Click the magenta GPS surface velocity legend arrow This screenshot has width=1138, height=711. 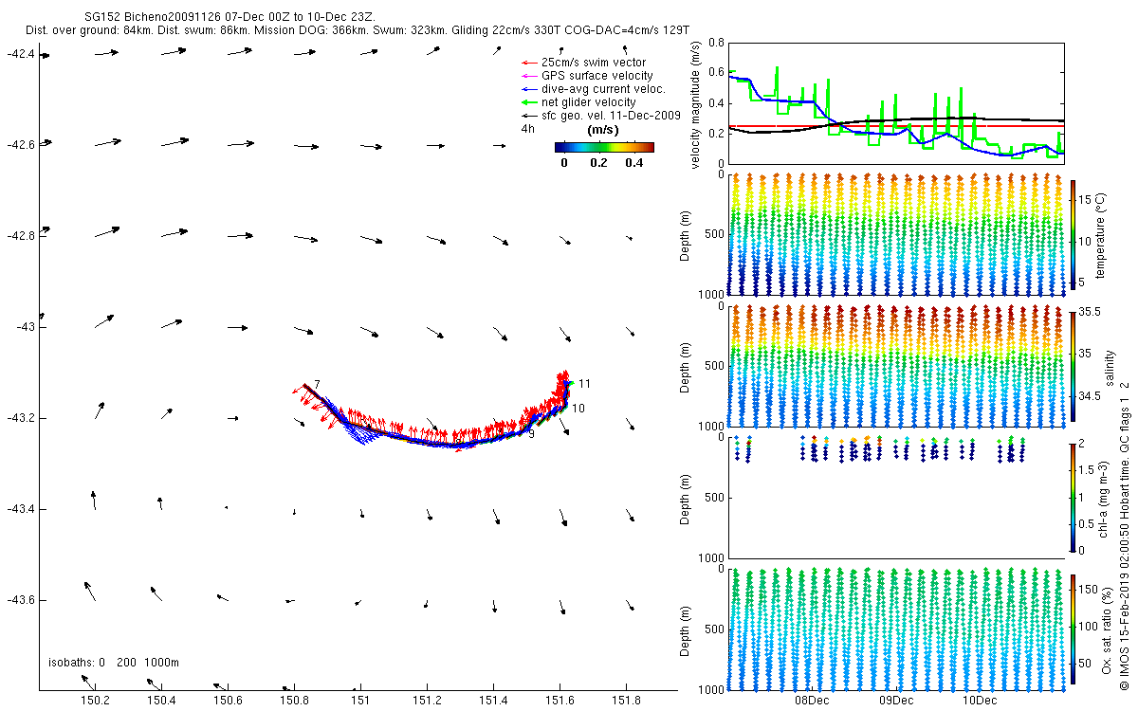click(x=528, y=76)
